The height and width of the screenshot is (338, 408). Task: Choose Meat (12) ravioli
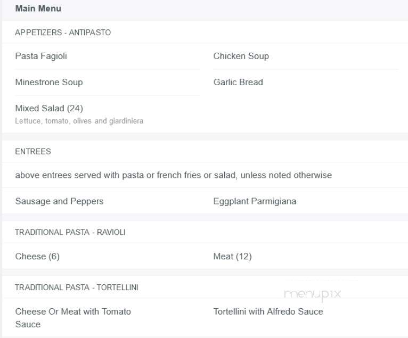232,257
